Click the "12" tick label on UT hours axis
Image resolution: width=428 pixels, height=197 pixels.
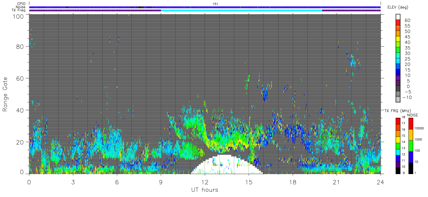(205, 182)
